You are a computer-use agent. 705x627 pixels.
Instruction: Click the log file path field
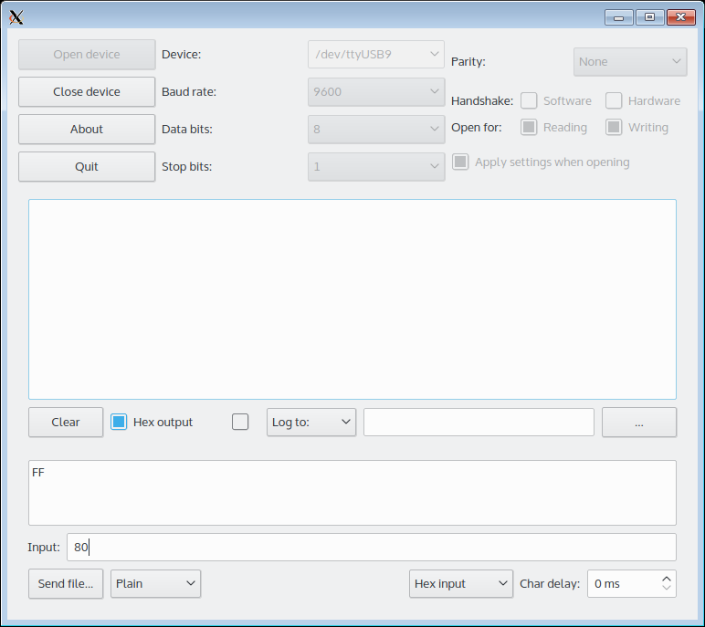[x=479, y=422]
